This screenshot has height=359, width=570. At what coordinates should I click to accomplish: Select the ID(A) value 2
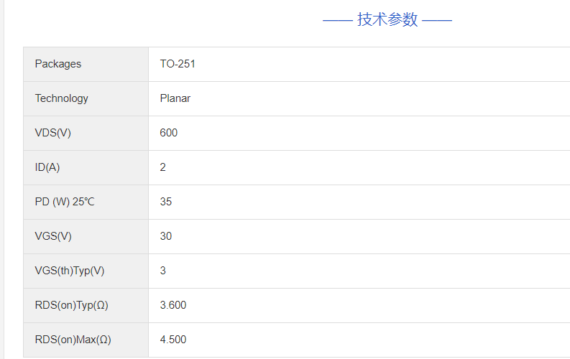[x=163, y=167]
